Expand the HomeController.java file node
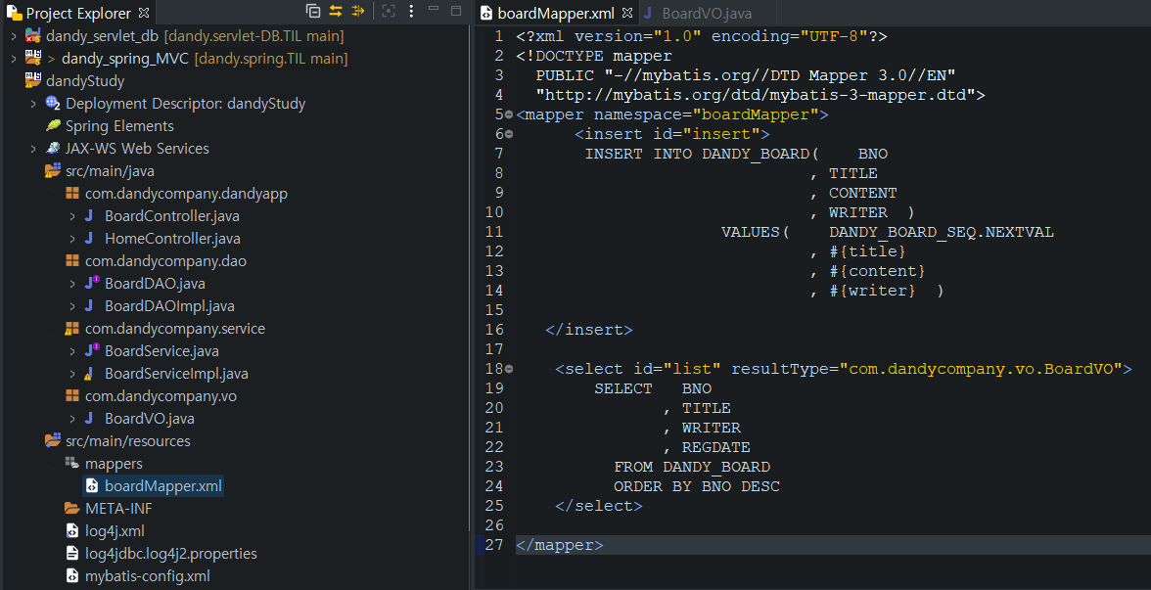 tap(72, 239)
